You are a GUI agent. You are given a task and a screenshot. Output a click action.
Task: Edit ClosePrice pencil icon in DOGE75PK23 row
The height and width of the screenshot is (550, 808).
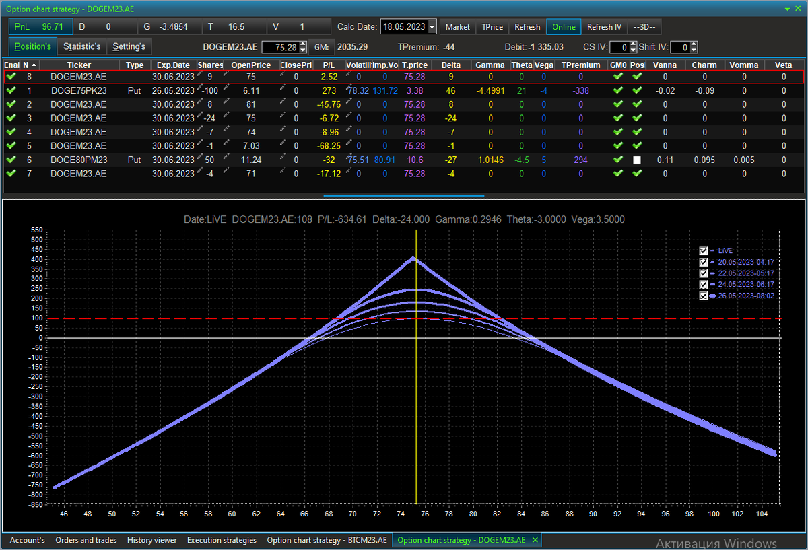(x=283, y=88)
